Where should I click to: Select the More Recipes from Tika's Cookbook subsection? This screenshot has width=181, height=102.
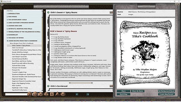(x=22, y=43)
